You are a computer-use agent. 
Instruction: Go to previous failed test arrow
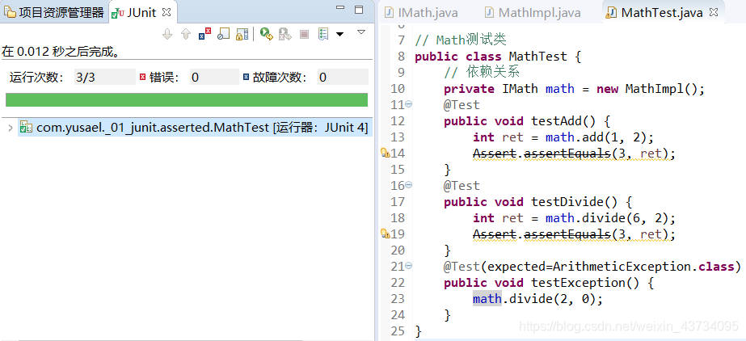[186, 34]
